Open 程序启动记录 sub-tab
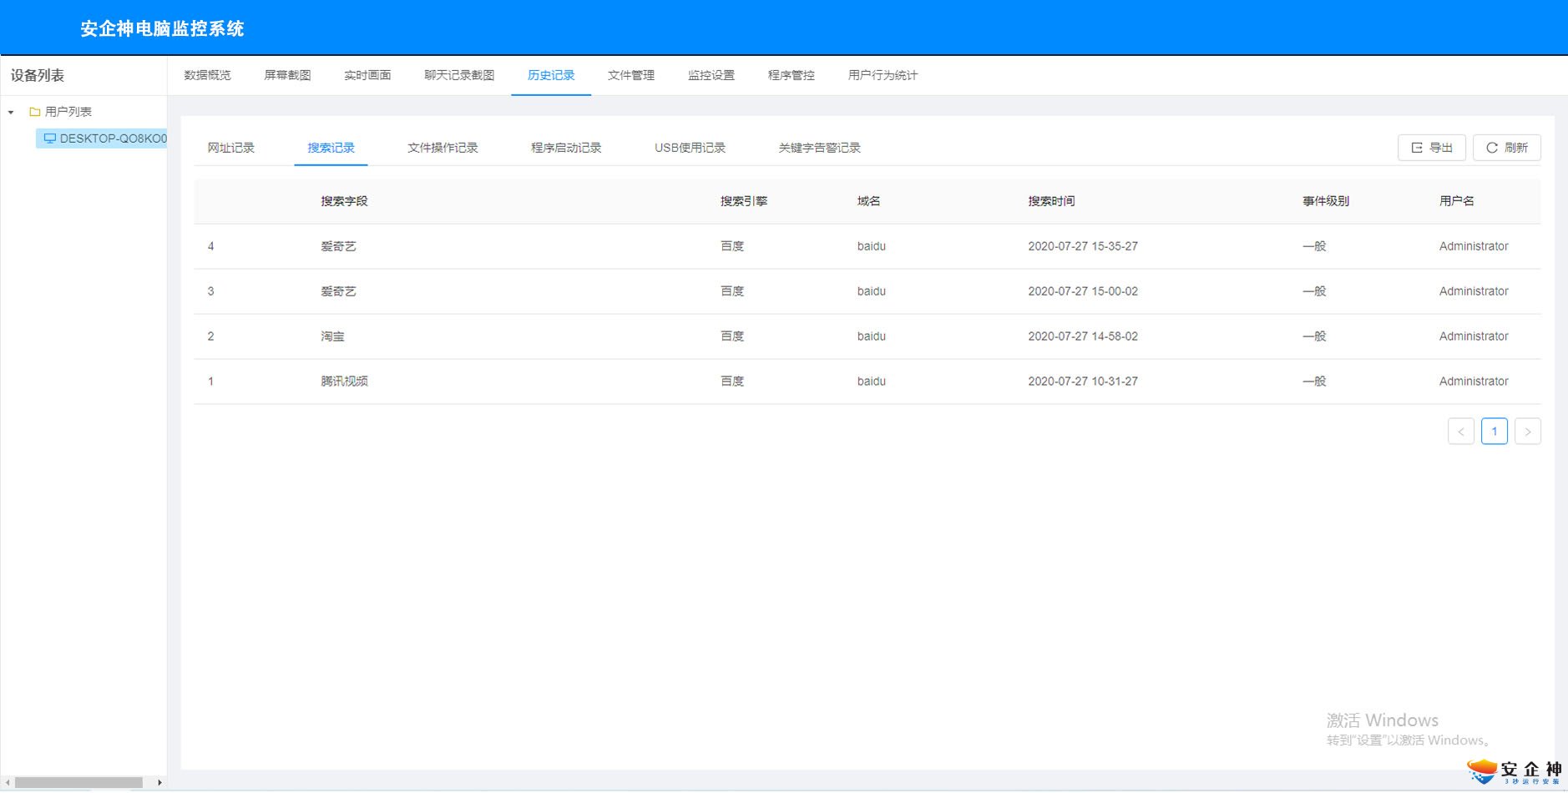Screen dimensions: 1568x793 [567, 148]
